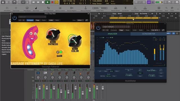180x101 pixels.
Task: Click Copy in the MultiMeter window
Action: click(x=121, y=30)
